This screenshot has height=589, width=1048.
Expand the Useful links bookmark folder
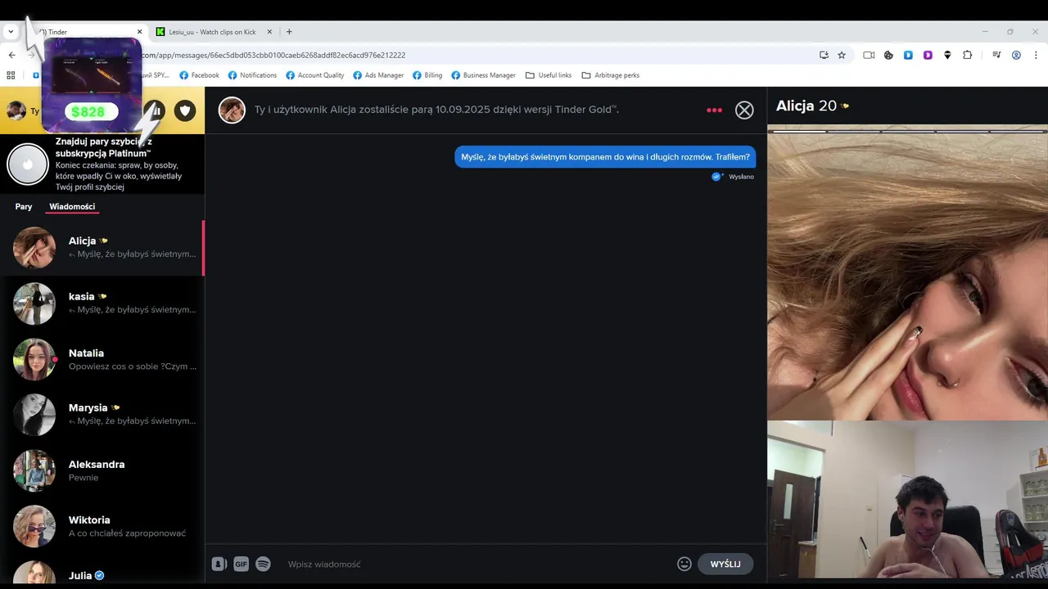pos(549,75)
